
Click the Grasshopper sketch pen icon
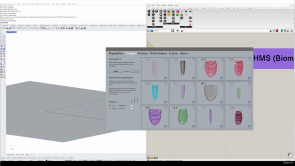click(182, 31)
